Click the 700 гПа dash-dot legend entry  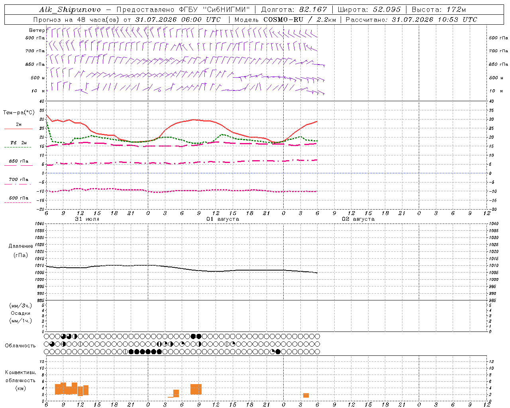[18, 181]
